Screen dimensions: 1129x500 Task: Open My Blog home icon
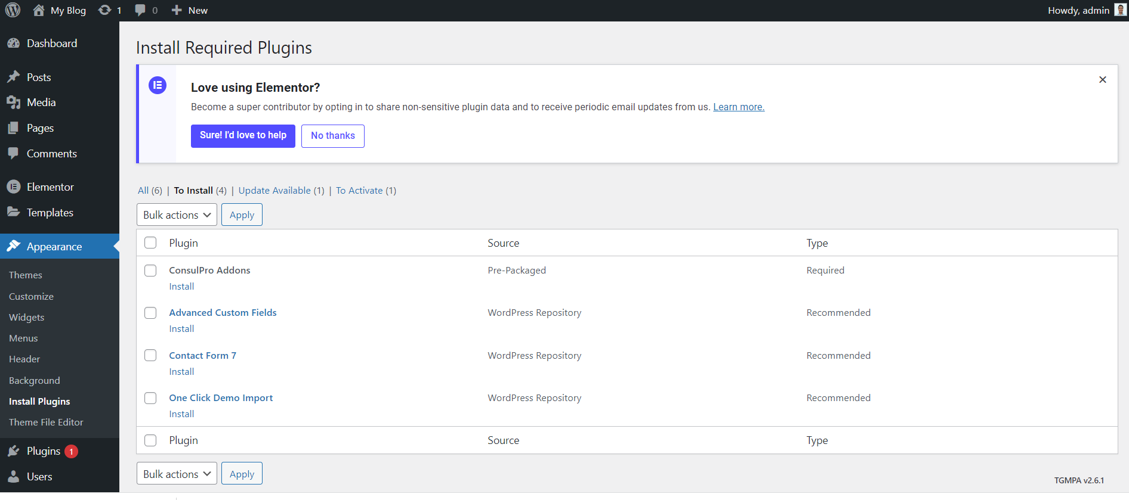[x=39, y=10]
